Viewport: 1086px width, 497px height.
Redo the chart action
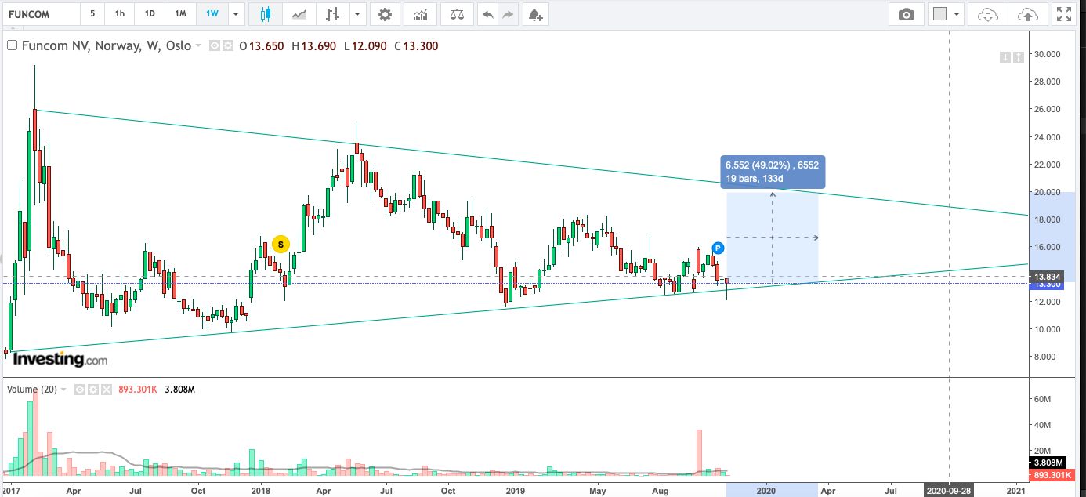click(509, 14)
